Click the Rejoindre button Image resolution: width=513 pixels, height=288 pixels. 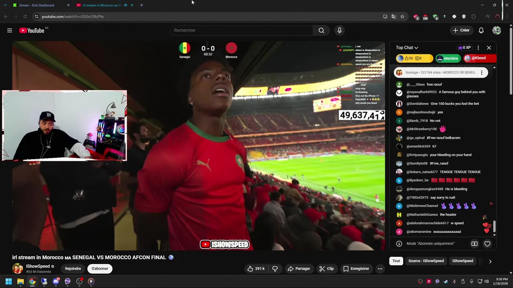73,269
